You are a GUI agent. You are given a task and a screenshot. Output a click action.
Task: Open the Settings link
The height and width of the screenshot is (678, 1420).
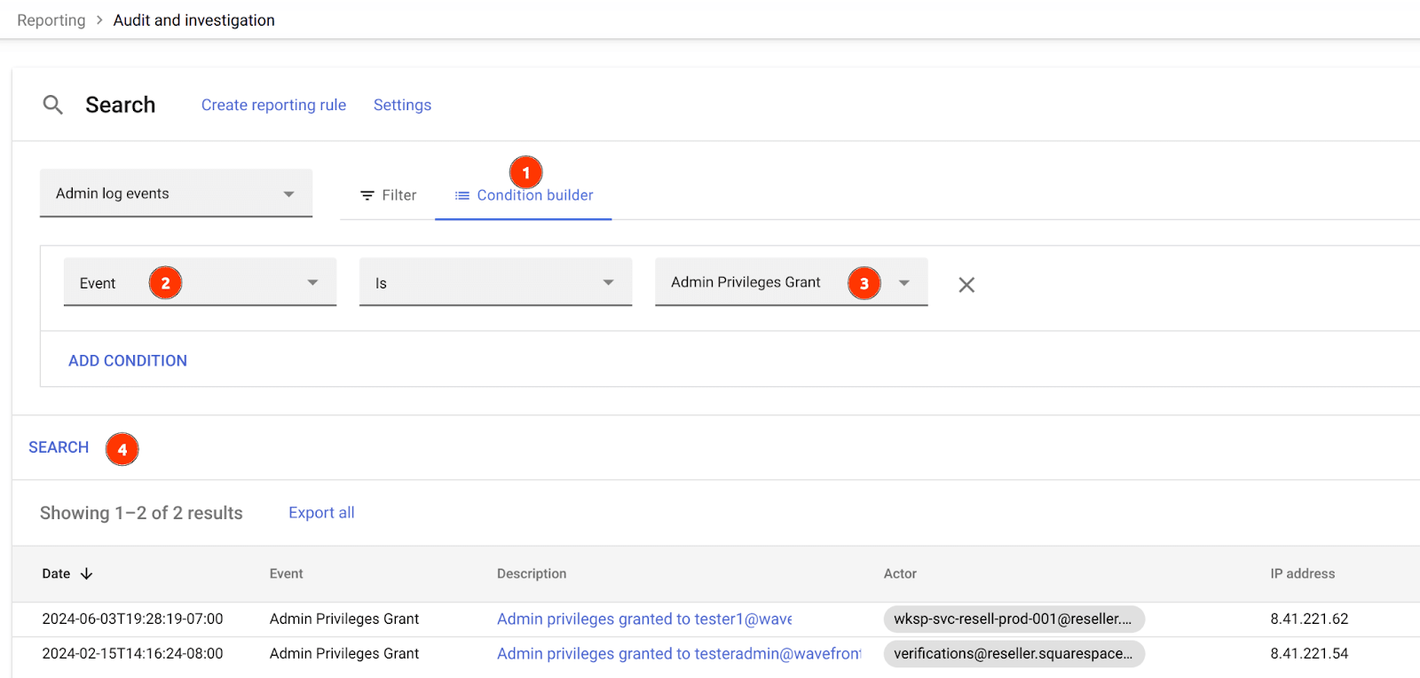coord(402,105)
